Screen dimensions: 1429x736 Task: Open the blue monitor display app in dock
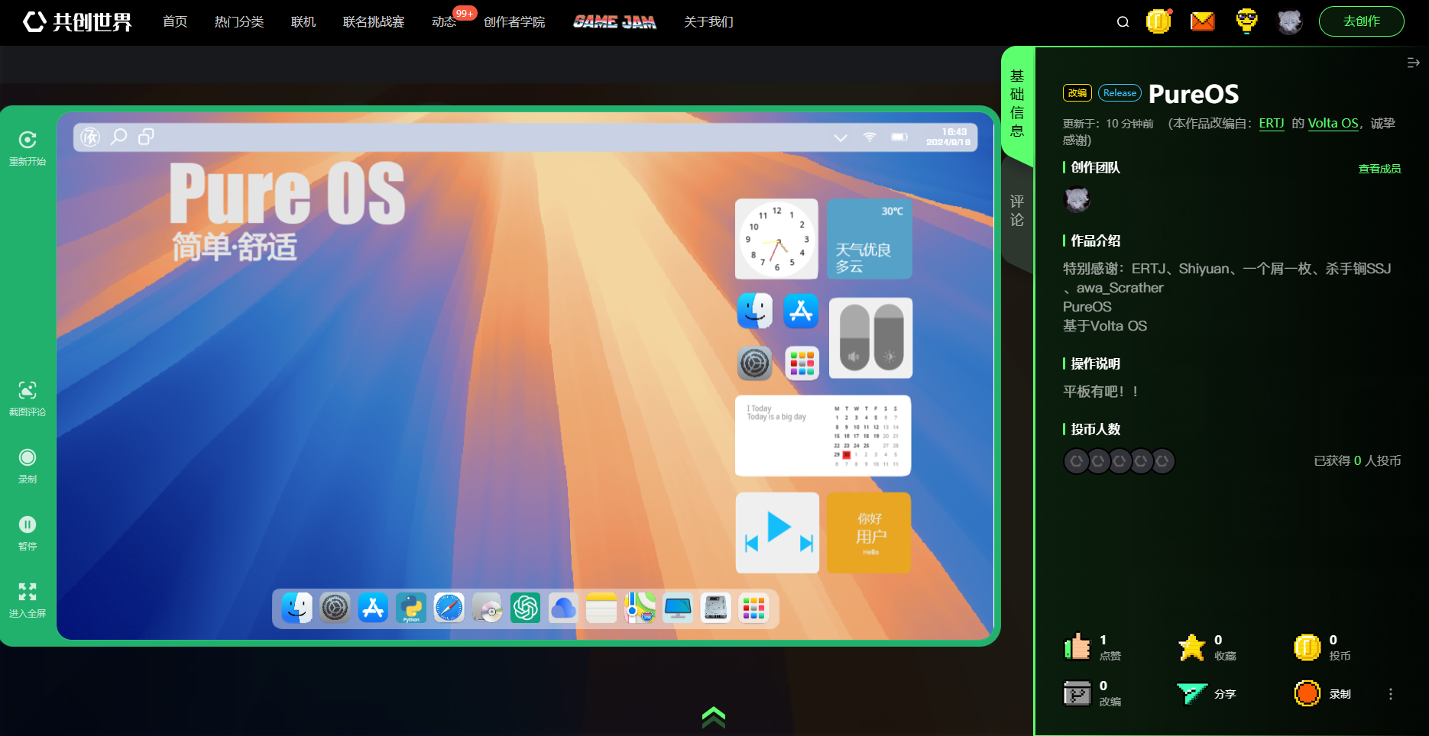(x=678, y=608)
